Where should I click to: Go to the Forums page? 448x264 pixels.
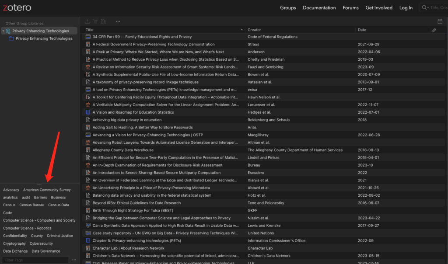tap(350, 7)
